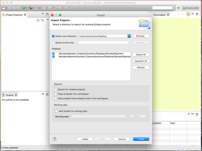Select the MonsterMayhemGumball project row text

95,57
